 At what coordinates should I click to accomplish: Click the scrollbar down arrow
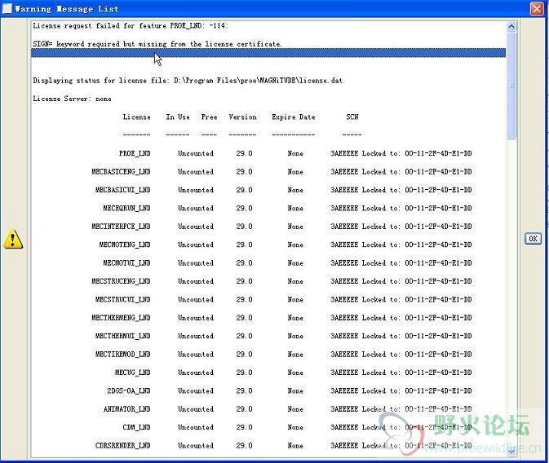pyautogui.click(x=511, y=452)
